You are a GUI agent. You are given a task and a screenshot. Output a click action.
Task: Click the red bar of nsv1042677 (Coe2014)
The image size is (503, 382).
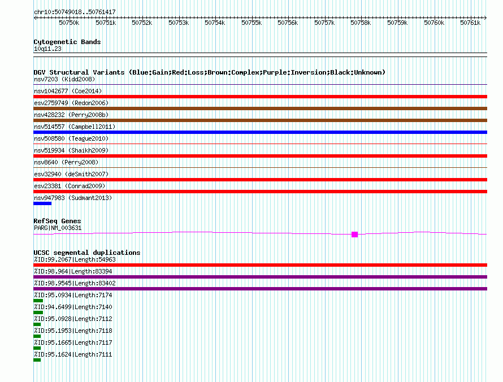(x=260, y=97)
